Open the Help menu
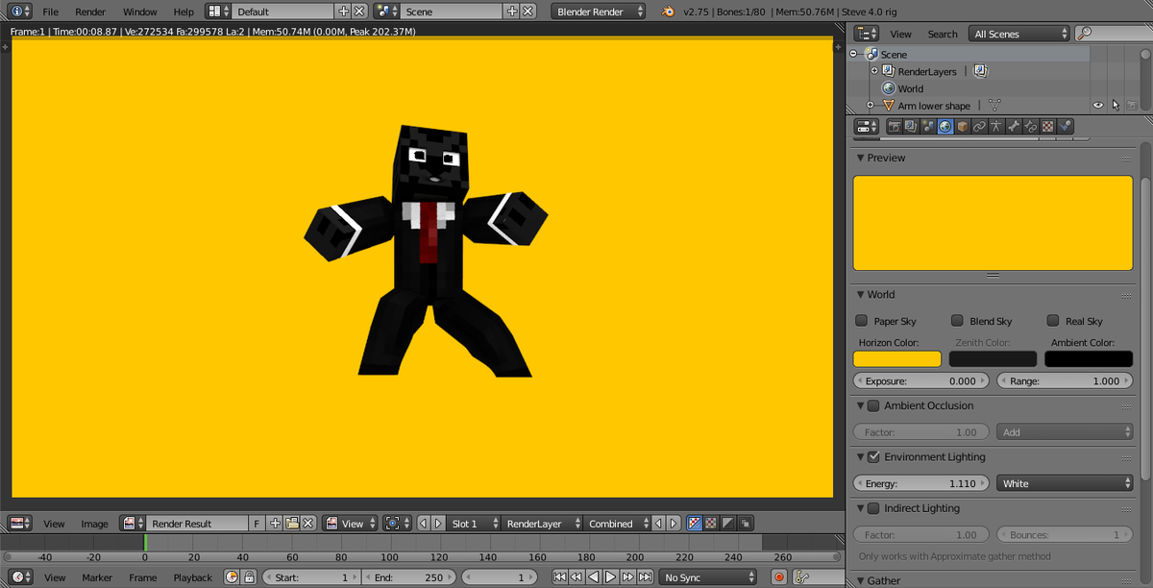This screenshot has height=588, width=1153. tap(184, 12)
